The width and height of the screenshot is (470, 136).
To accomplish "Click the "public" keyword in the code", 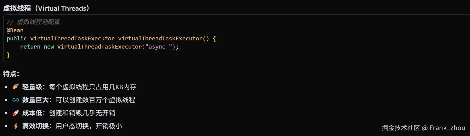I will pyautogui.click(x=17, y=39).
